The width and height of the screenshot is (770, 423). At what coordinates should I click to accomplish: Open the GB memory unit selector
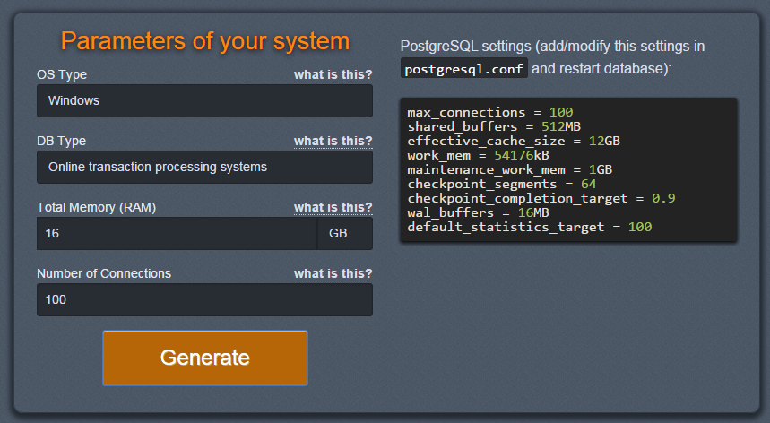(x=345, y=233)
